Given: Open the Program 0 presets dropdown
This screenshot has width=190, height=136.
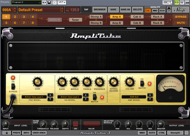Looking at the screenshot, I should click(x=26, y=2).
